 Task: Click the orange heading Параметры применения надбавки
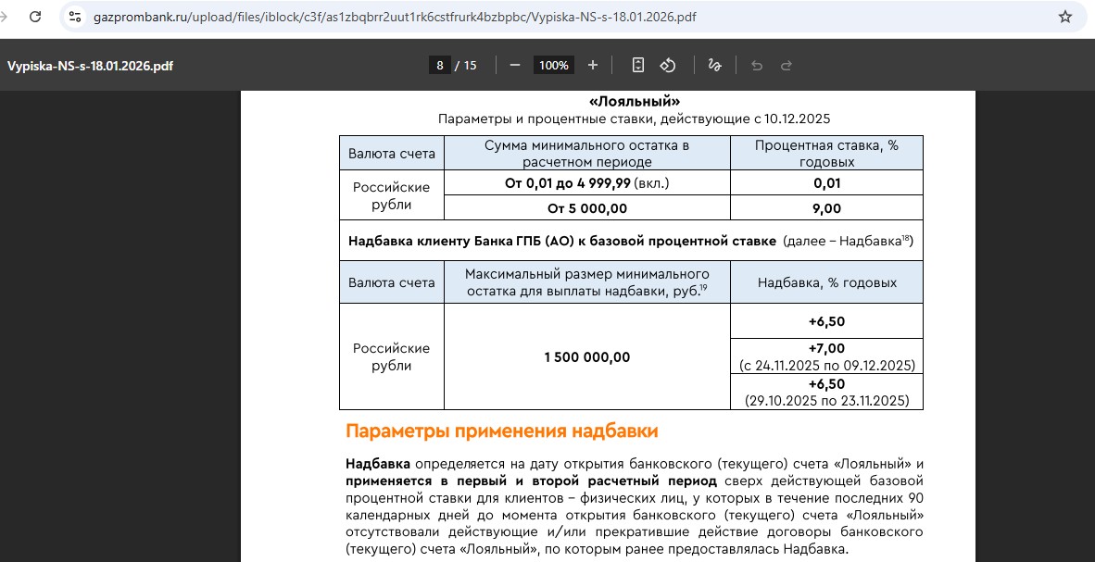click(501, 431)
